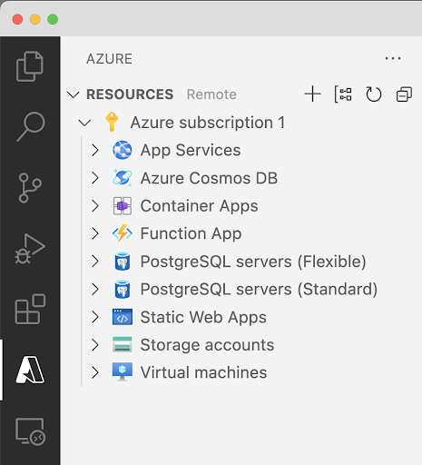
Task: Click the App Services globe icon
Action: [x=123, y=150]
